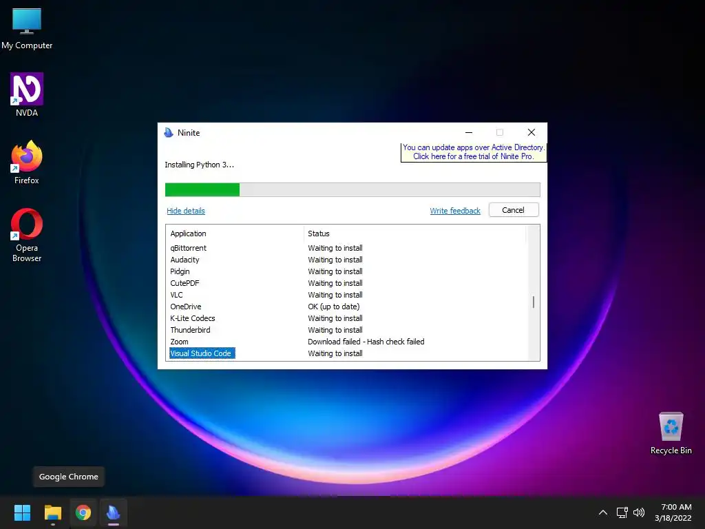This screenshot has width=705, height=529.
Task: Open the Windows Start menu
Action: tap(22, 512)
